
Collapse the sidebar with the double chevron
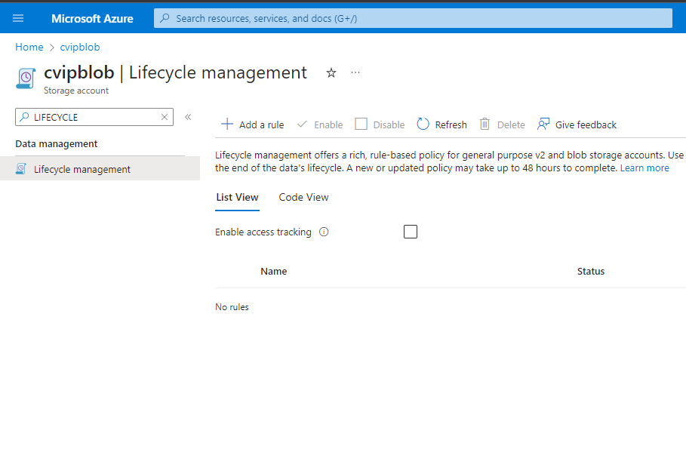point(188,117)
